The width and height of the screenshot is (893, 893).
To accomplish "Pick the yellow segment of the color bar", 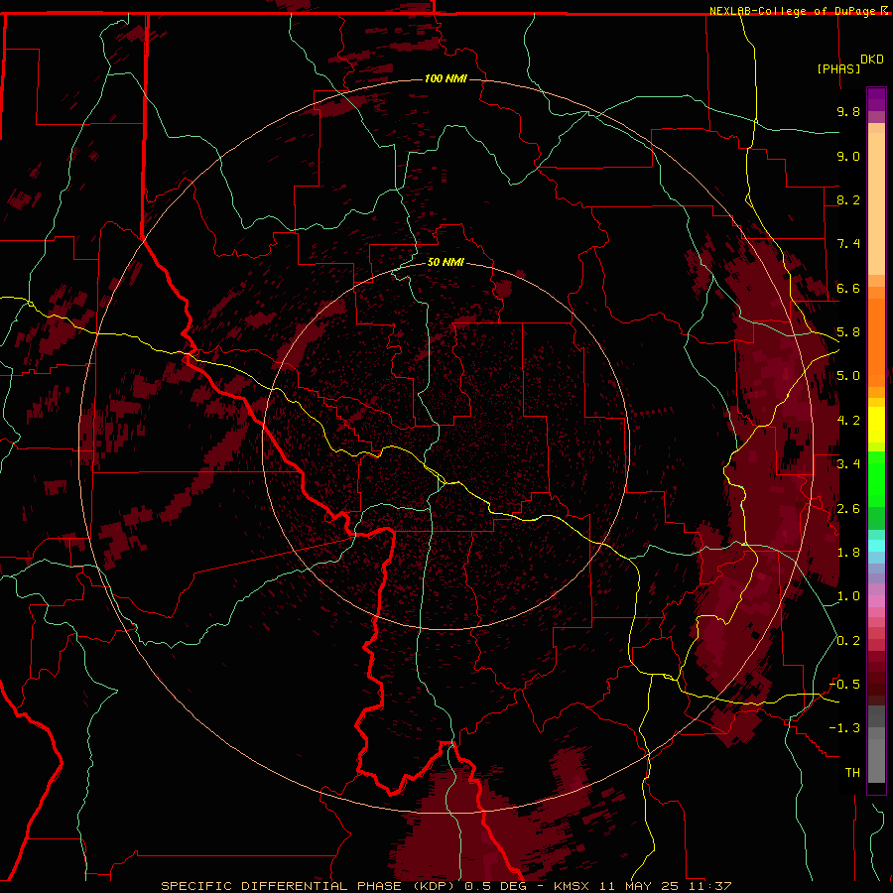I will 876,425.
